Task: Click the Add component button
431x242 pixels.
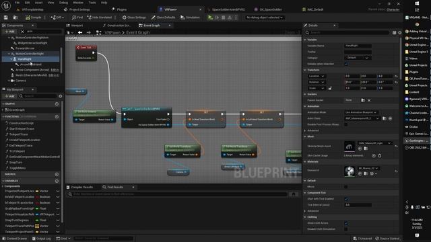Action: click(x=9, y=32)
